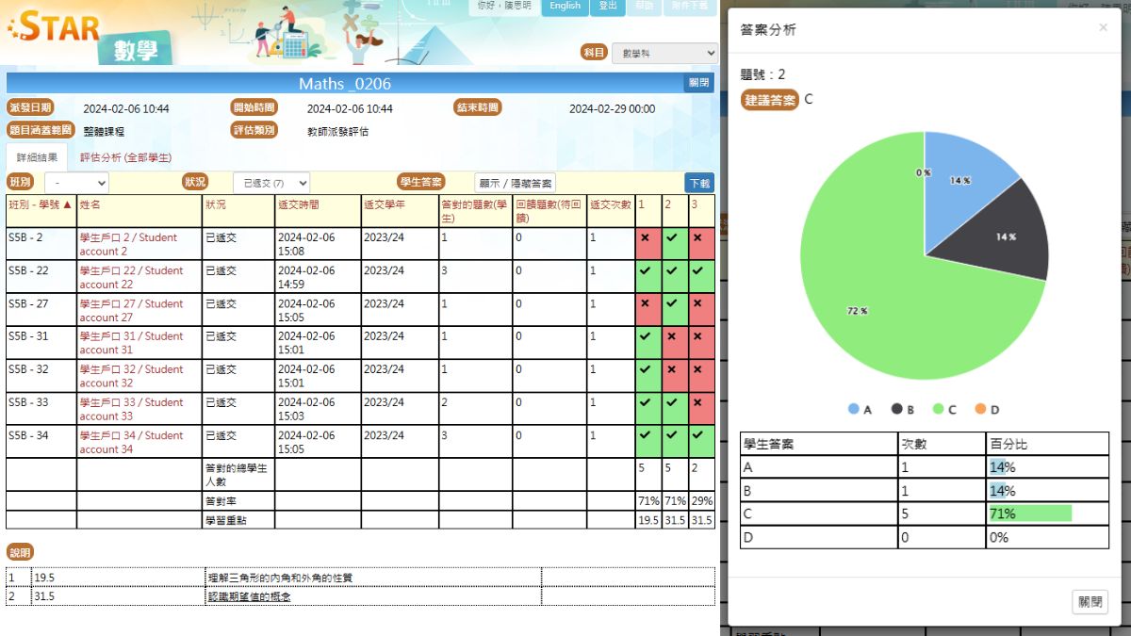1131x636 pixels.
Task: Toggle series B in the pie chart legend
Action: tap(902, 409)
